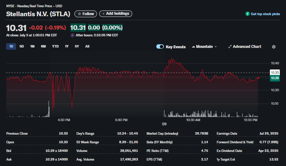
Task: Click the 10:30 AM axis label
Action: coord(193,120)
